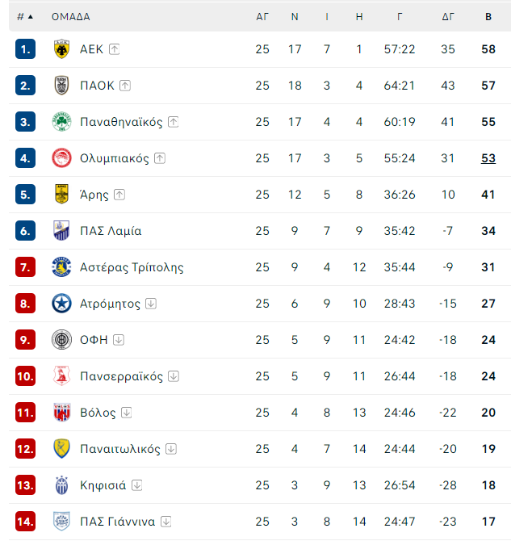Click the down-arrow icon beside Κηφισιά

pyautogui.click(x=137, y=485)
